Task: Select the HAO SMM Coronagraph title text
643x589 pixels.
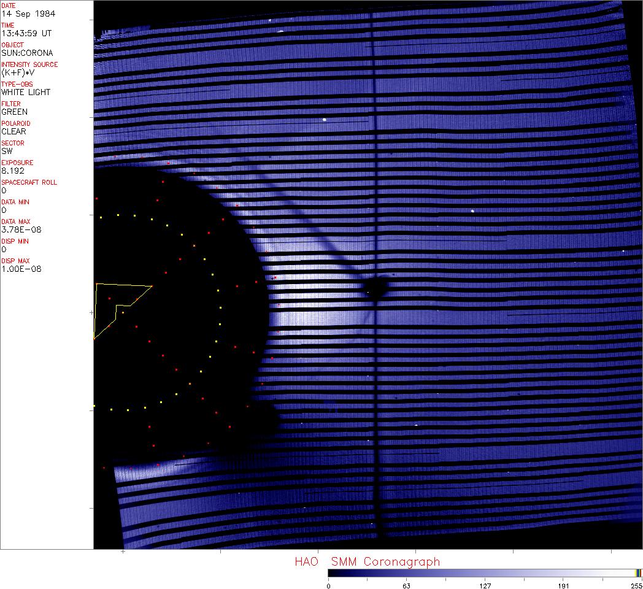Action: [x=367, y=561]
